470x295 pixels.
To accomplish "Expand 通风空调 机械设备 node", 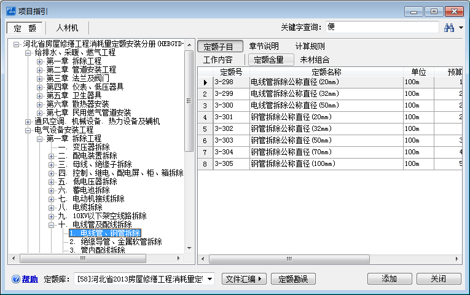I will pyautogui.click(x=28, y=122).
